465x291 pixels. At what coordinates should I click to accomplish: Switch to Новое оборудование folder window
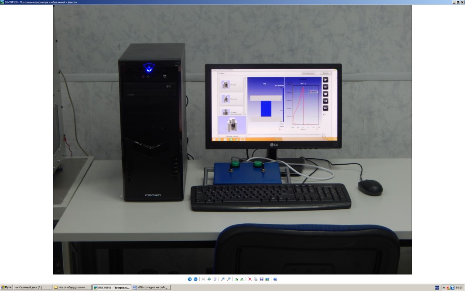[x=72, y=288]
